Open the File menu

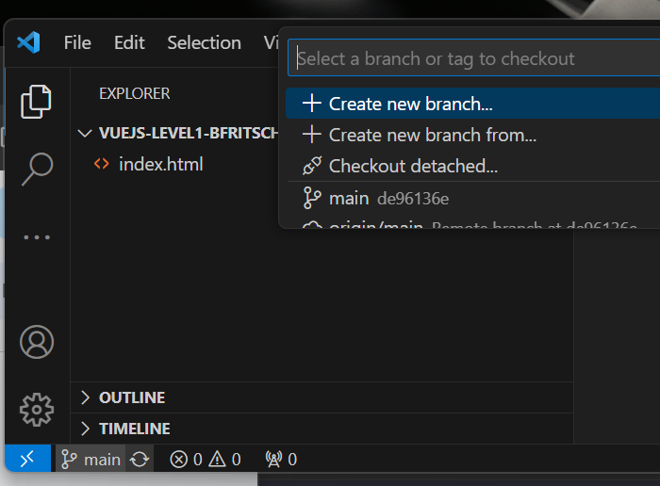click(77, 42)
